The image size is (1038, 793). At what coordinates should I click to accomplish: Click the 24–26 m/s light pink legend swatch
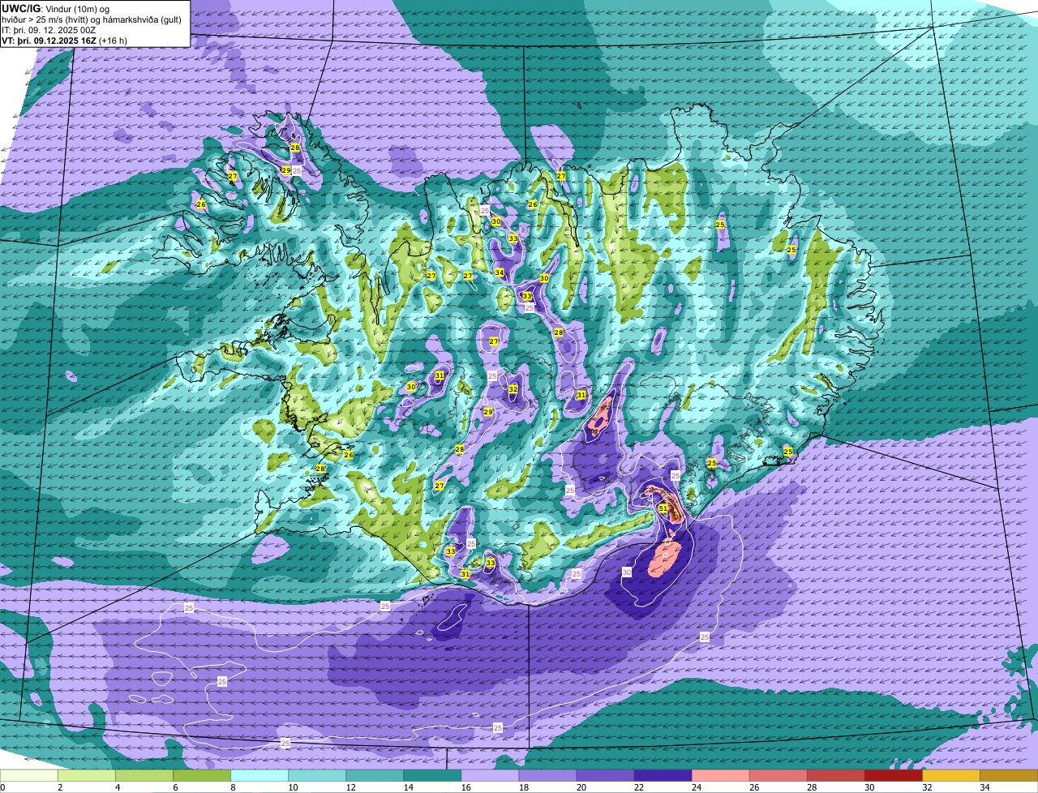(x=720, y=776)
